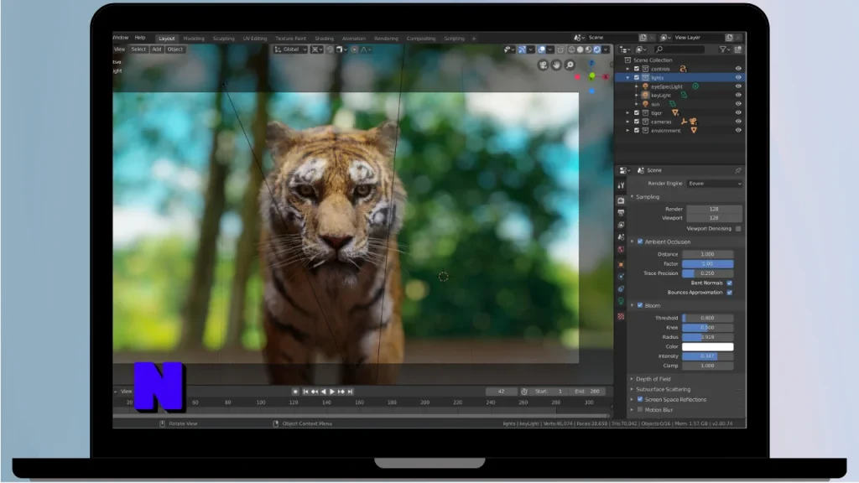Uncheck Bounces Approximation option
This screenshot has height=483, width=859.
pos(730,293)
